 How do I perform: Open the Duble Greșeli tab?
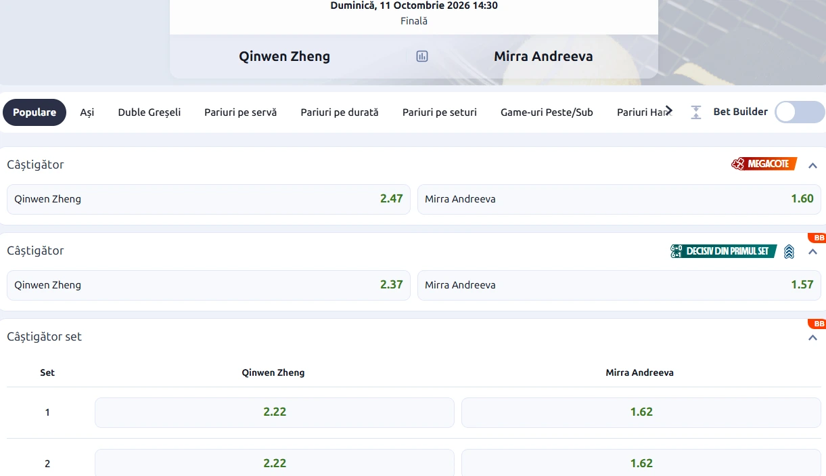coord(150,112)
